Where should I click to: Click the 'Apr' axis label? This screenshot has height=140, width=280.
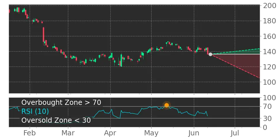110,133
